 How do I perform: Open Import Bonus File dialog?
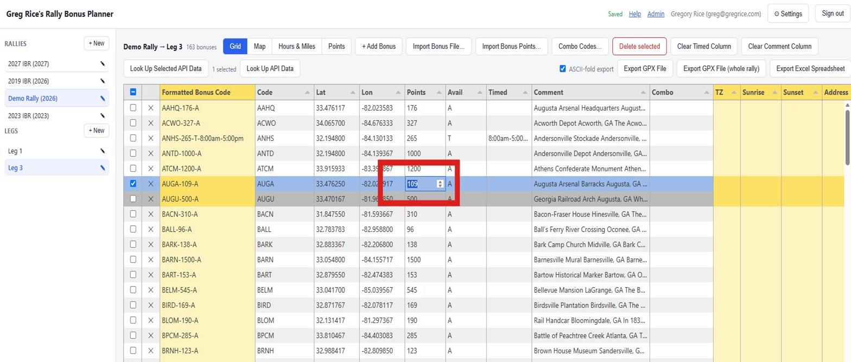(x=439, y=47)
